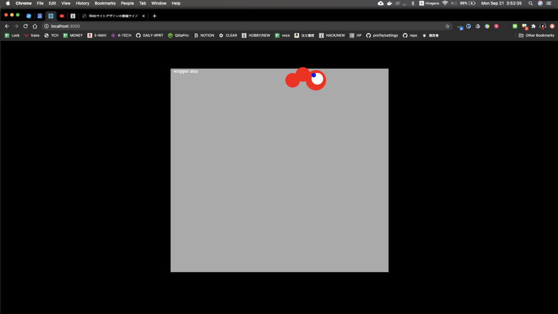The height and width of the screenshot is (314, 558).
Task: Switch to the pinned YouTube tab
Action: (x=62, y=16)
